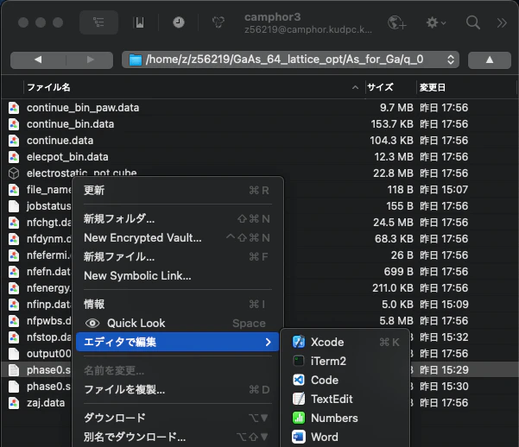
Task: Open the history clock icon
Action: coord(179,22)
